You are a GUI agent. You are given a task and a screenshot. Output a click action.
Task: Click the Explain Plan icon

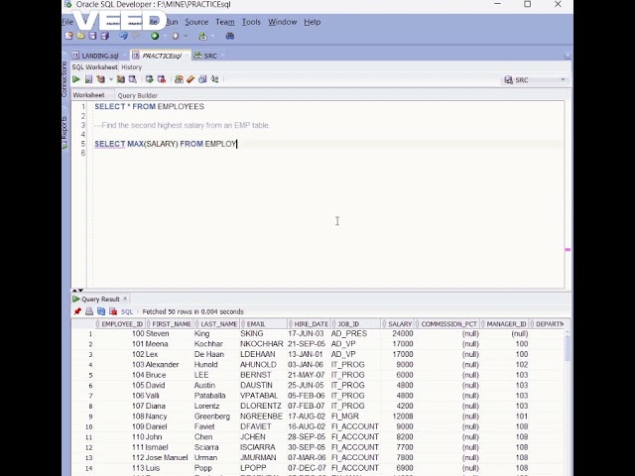pyautogui.click(x=100, y=79)
